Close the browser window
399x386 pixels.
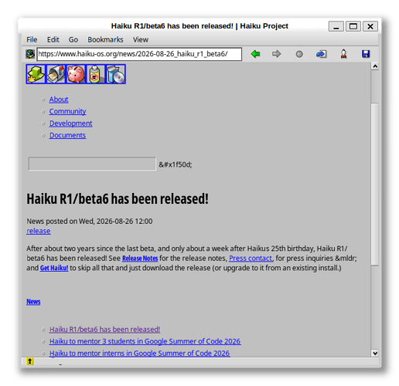370,26
